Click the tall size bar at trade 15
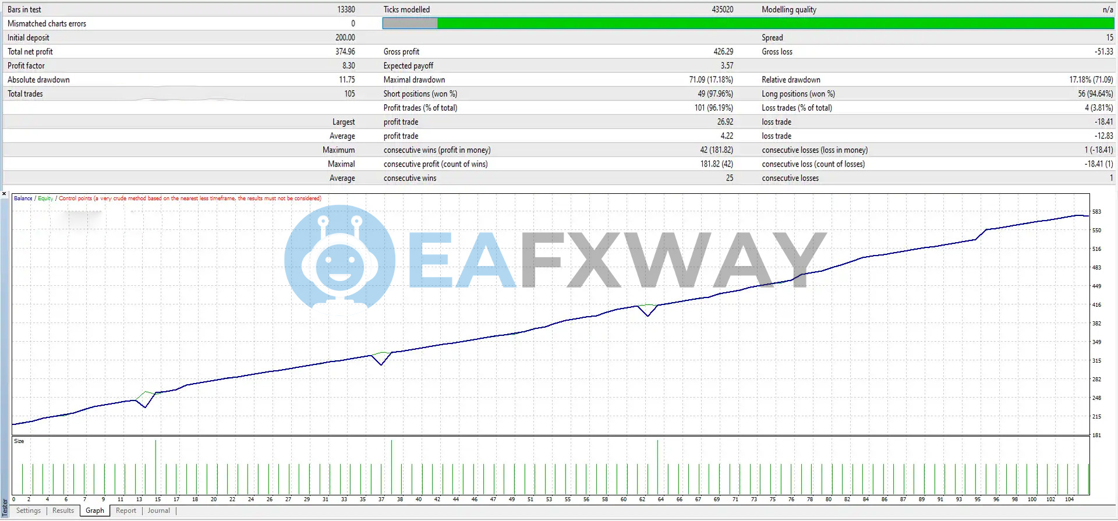 155,467
